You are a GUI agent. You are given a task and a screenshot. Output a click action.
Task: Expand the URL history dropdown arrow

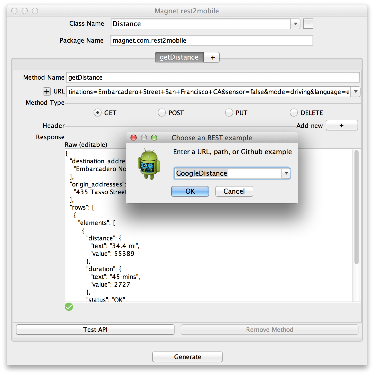coord(356,92)
